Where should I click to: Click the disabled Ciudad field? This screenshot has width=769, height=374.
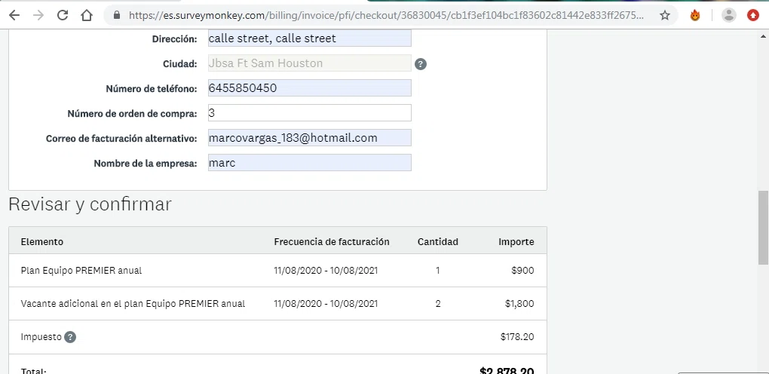click(x=309, y=63)
